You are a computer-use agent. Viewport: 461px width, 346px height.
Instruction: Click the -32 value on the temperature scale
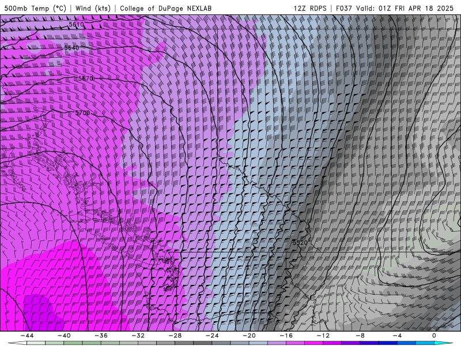point(138,336)
